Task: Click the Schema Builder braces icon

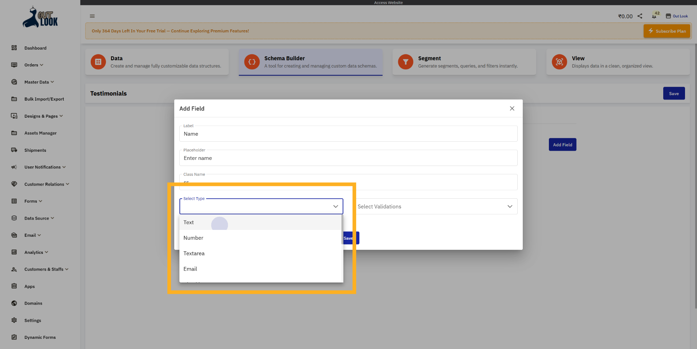Action: 252,62
